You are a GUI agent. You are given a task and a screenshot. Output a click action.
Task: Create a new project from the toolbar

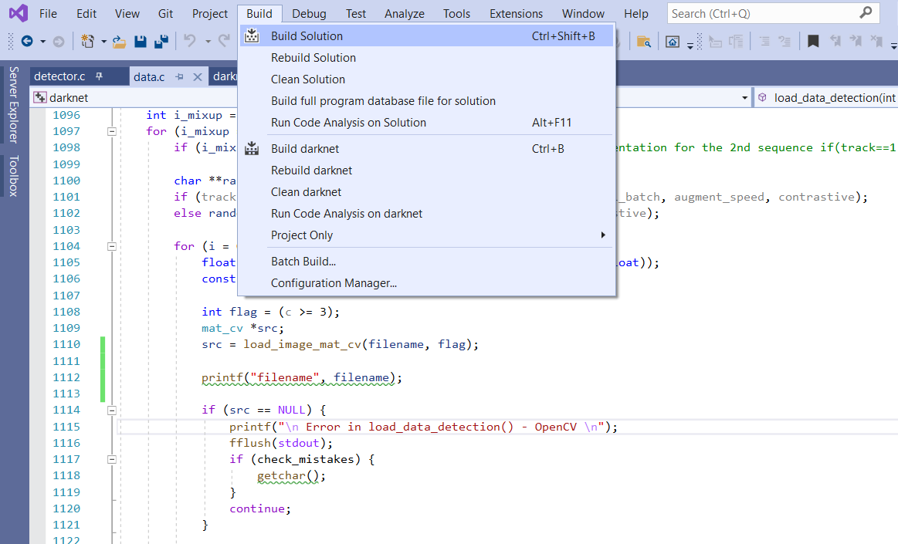point(87,41)
